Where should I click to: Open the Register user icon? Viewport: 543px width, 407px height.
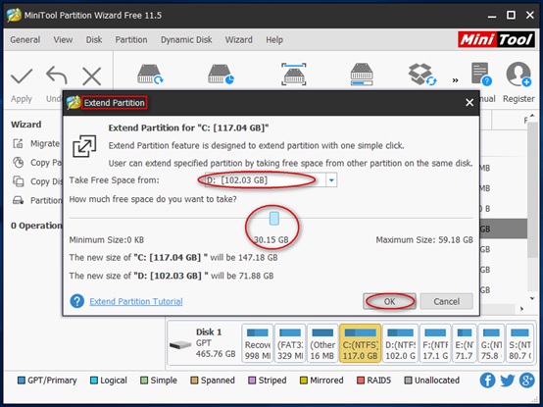tap(518, 75)
